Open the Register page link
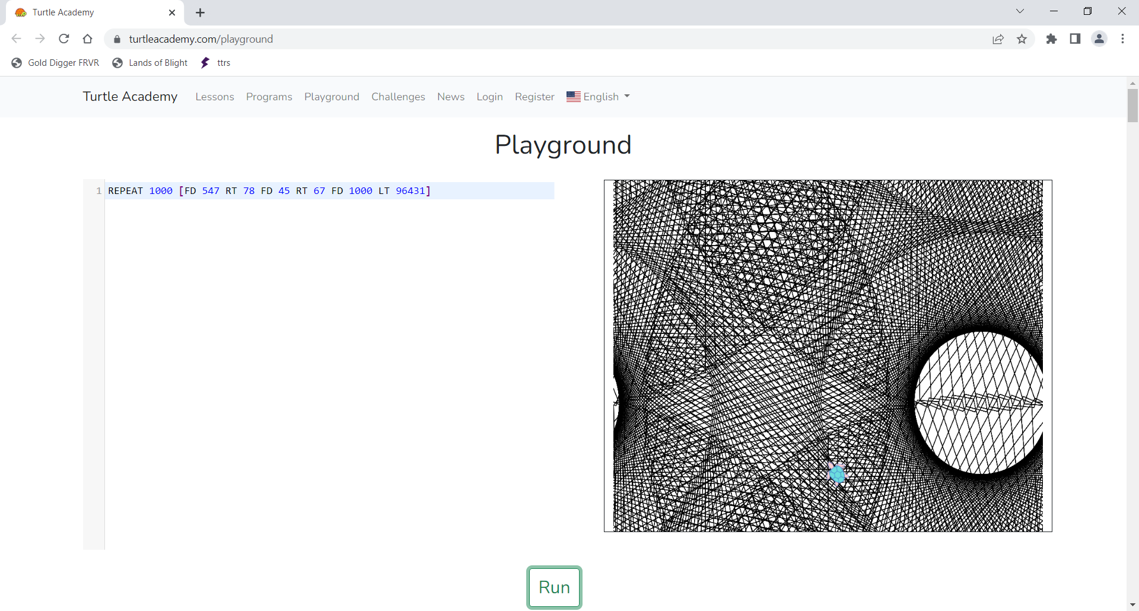 [x=534, y=97]
